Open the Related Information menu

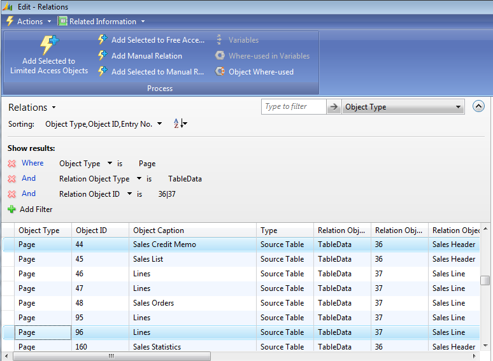(x=102, y=22)
